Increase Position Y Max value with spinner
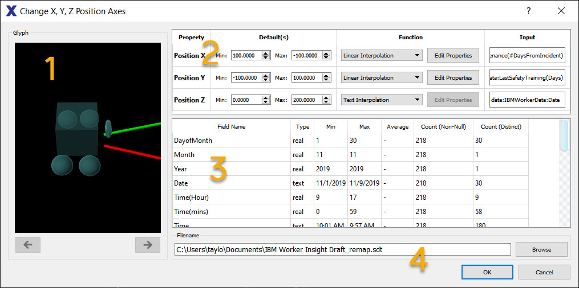Image resolution: width=579 pixels, height=288 pixels. click(326, 76)
